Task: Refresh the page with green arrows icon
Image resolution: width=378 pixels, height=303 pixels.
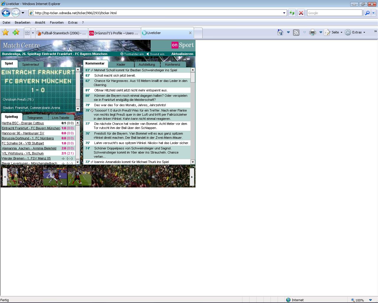Action: coord(292,13)
